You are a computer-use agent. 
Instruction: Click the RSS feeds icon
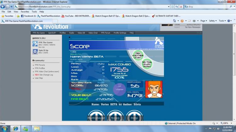coord(182,21)
